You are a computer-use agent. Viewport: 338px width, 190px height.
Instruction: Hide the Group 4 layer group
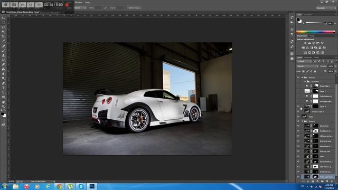tap(298, 121)
